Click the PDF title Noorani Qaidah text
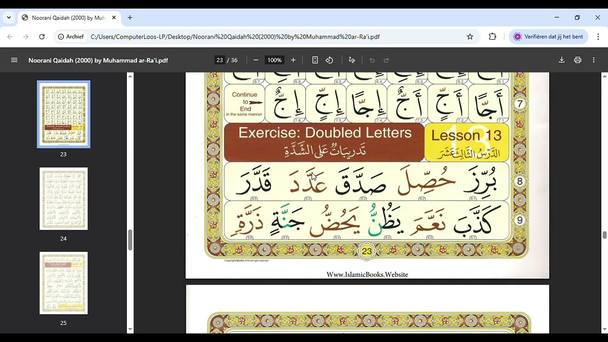 coord(98,60)
